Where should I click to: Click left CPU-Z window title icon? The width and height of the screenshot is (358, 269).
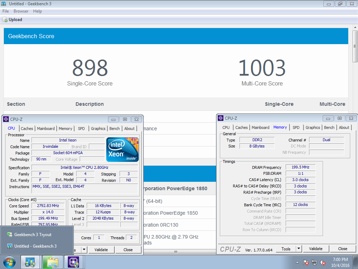tap(6, 119)
